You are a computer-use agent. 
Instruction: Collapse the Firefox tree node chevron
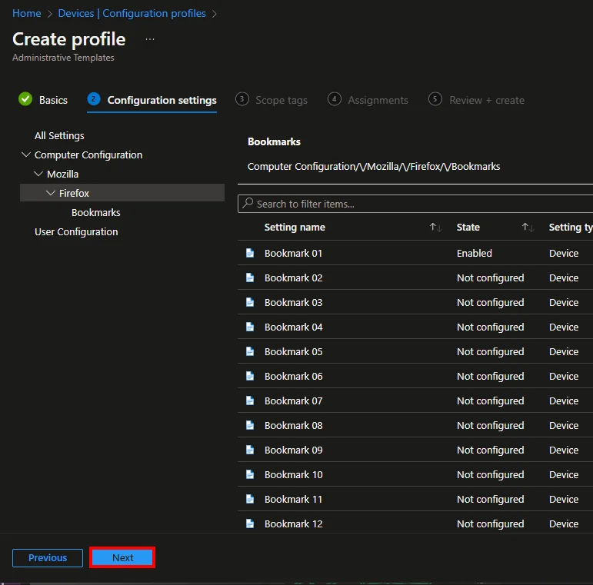coord(51,193)
